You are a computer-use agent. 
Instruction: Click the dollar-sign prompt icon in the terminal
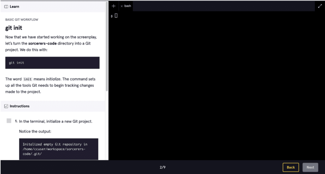(x=111, y=16)
